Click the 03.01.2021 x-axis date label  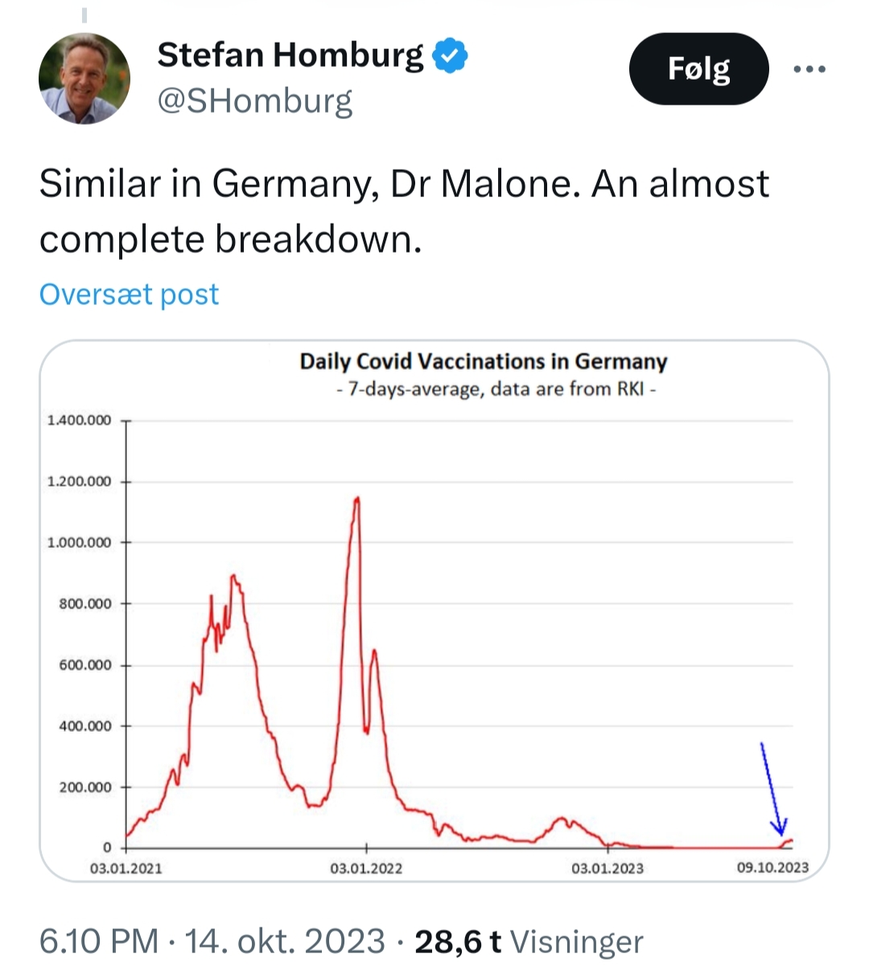coord(126,869)
